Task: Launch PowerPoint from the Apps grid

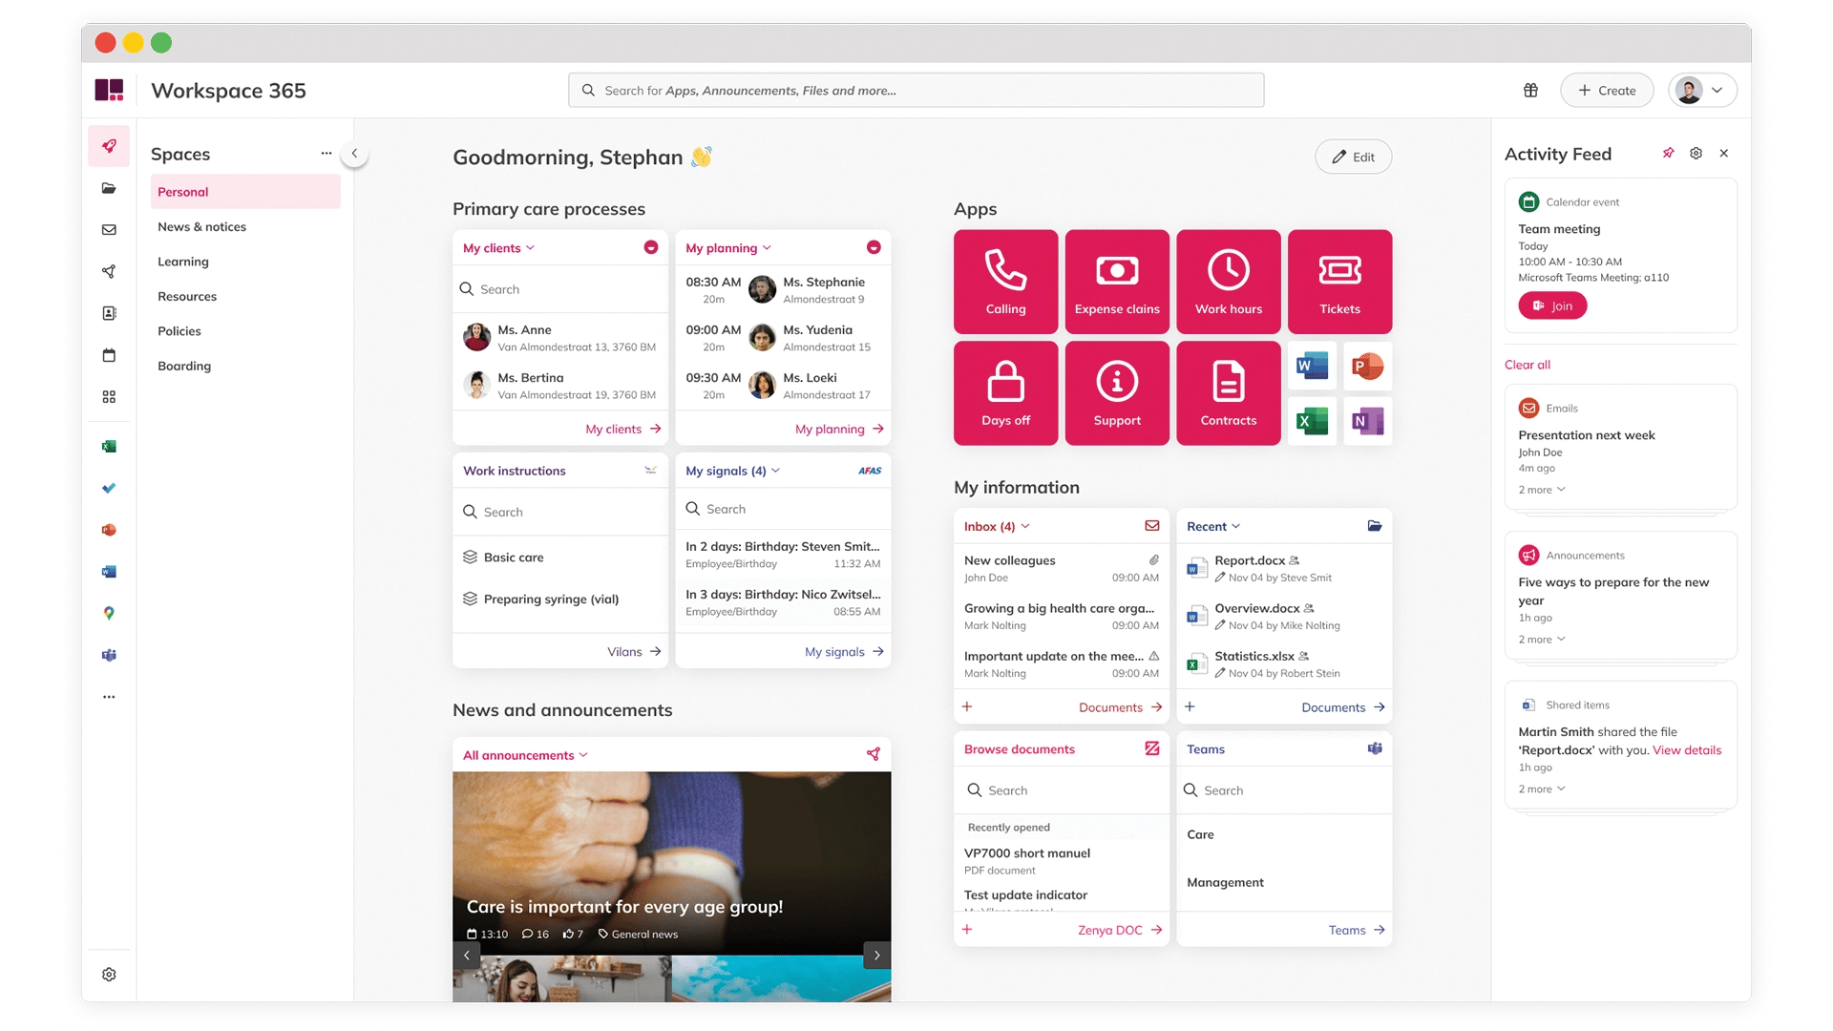Action: point(1367,366)
